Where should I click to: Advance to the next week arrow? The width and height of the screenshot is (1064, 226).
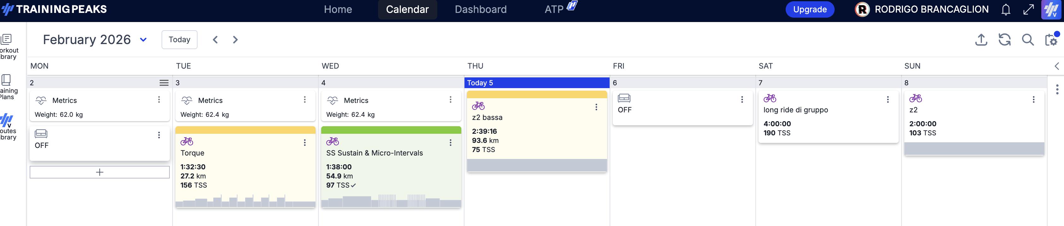coord(235,40)
